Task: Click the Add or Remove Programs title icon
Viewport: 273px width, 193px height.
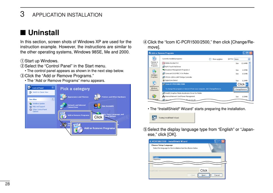Action: coord(150,53)
